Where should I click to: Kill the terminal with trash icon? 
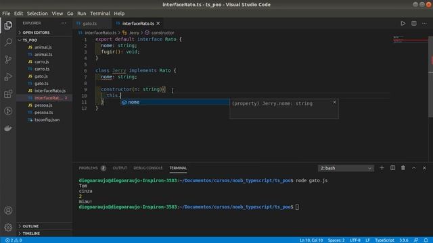tap(403, 168)
